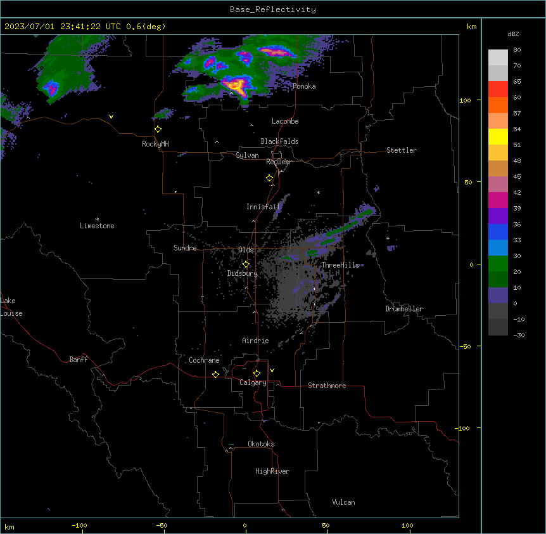The height and width of the screenshot is (534, 546).
Task: Click the Lake Louise label
Action: pos(11,307)
